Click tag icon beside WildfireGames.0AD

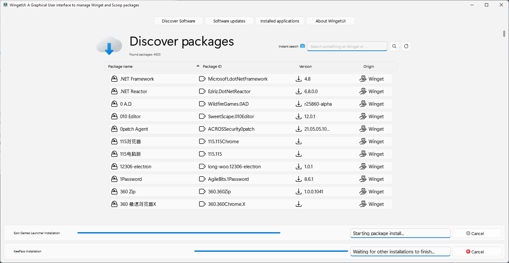click(202, 104)
